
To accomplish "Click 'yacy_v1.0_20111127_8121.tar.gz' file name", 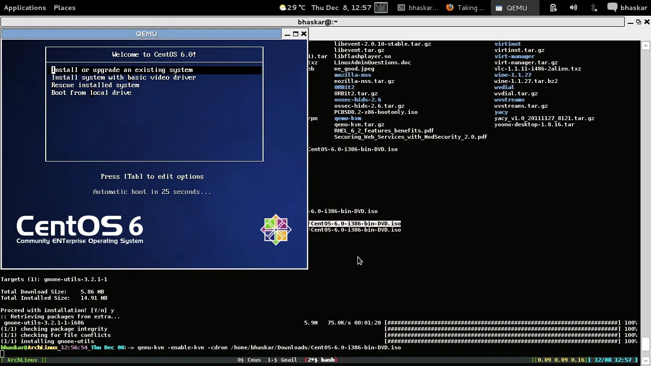I will 544,118.
